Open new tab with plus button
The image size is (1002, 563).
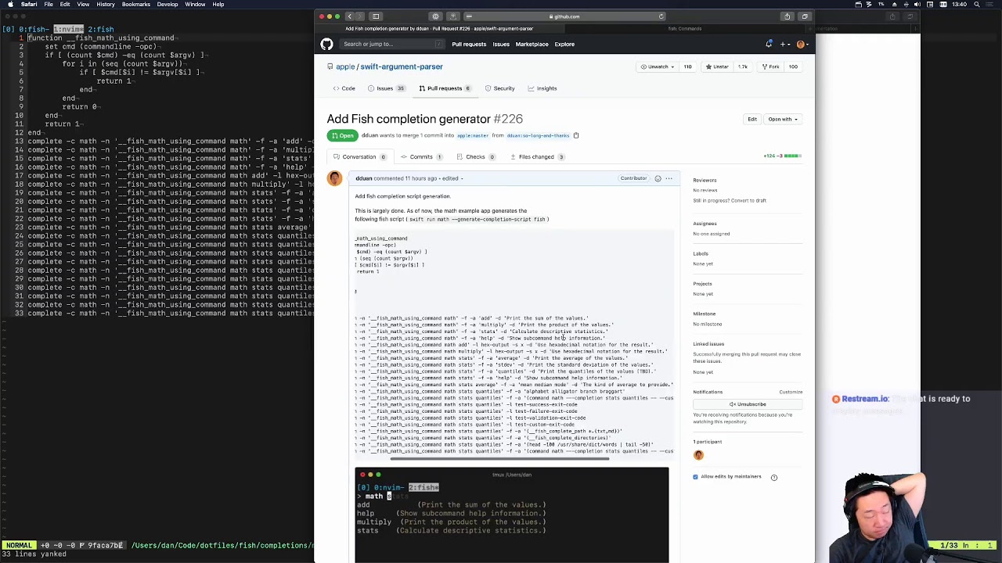tap(809, 29)
